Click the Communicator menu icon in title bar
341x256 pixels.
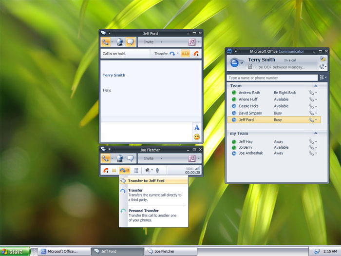tap(229, 51)
